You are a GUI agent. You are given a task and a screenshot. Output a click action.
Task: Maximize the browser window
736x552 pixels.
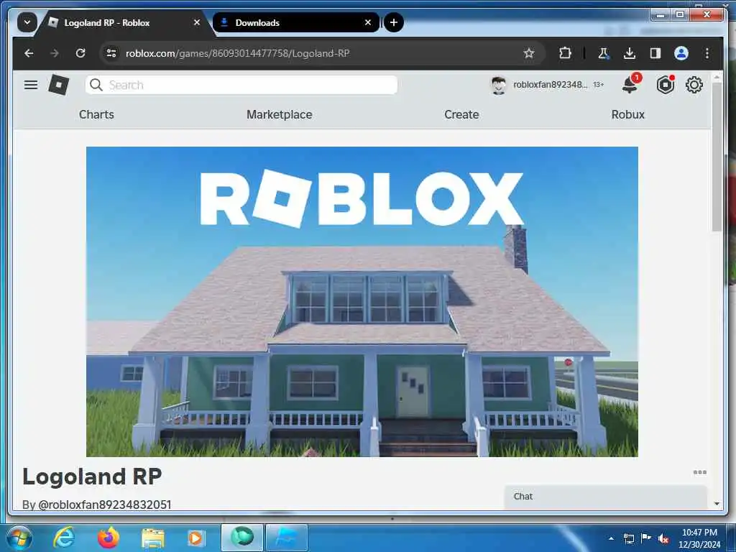(680, 14)
